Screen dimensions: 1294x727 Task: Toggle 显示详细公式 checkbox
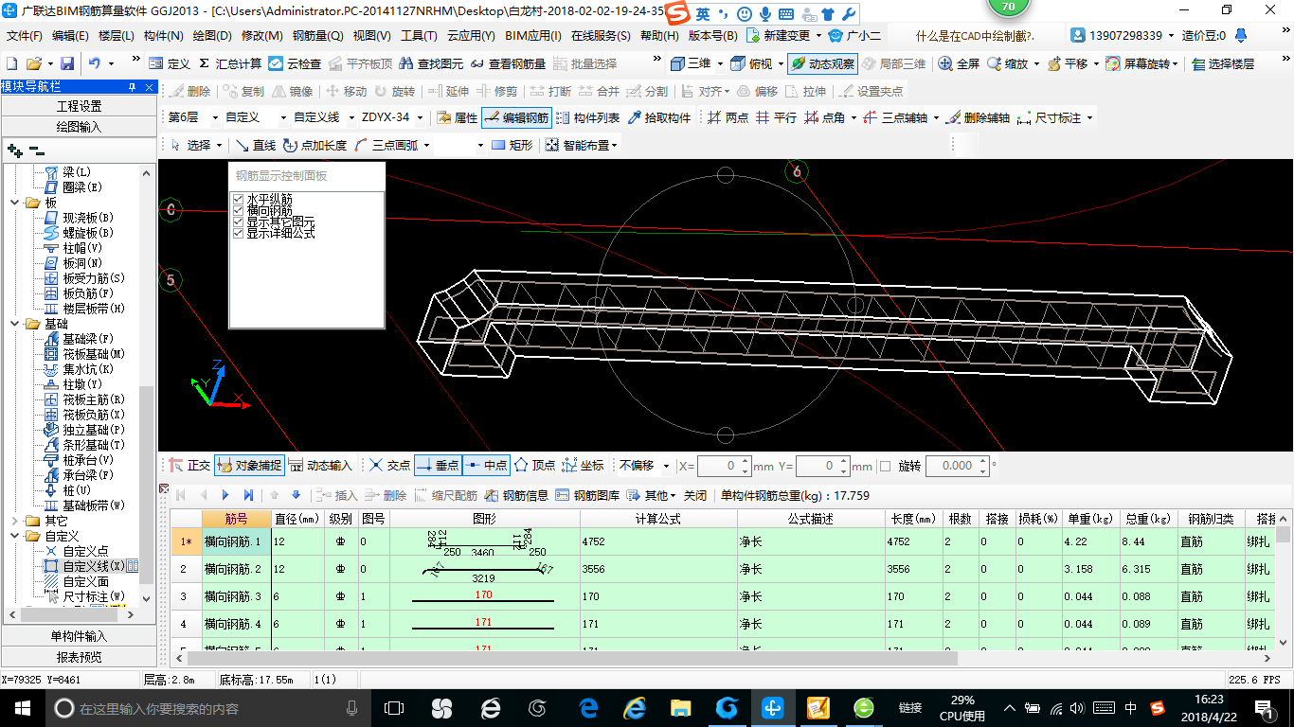point(238,233)
